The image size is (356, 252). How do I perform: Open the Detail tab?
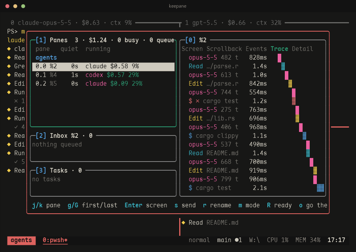(303, 49)
